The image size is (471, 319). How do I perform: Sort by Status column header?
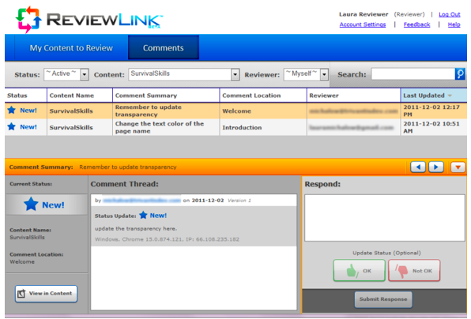[x=26, y=96]
